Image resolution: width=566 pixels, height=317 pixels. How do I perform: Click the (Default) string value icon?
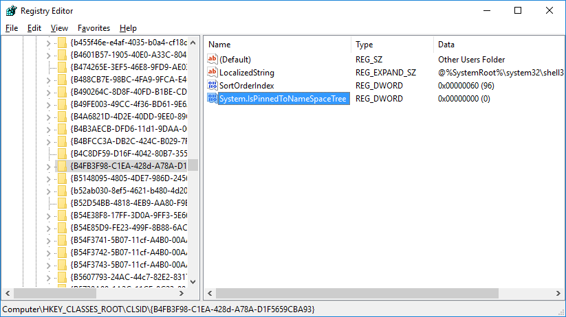pyautogui.click(x=213, y=59)
